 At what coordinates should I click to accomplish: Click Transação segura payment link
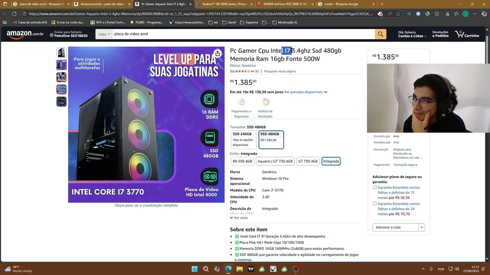(405, 165)
